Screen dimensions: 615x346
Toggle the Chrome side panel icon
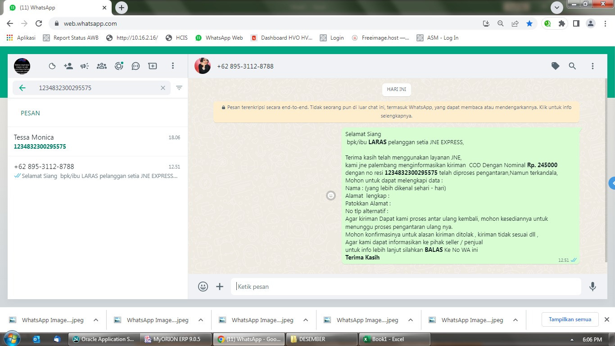[x=576, y=23]
